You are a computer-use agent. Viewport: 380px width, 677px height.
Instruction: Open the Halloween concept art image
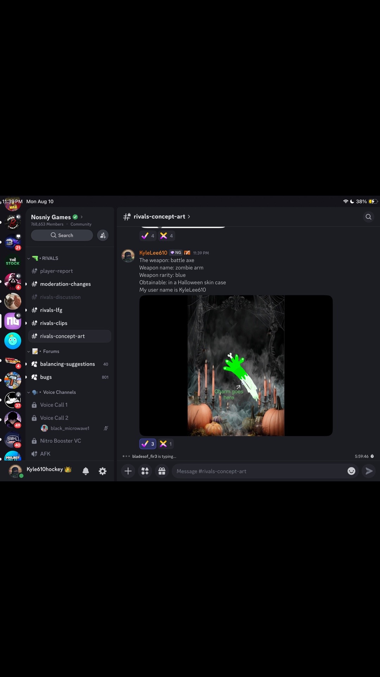point(236,366)
